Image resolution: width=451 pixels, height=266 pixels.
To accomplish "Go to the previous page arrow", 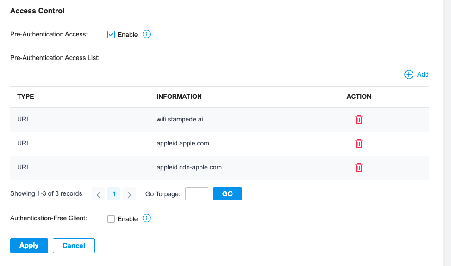I will point(98,194).
